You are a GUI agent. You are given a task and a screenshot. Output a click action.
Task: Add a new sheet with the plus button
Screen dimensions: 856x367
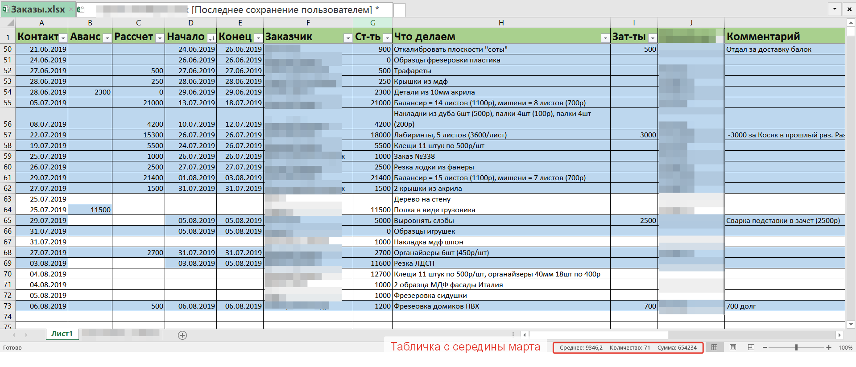click(x=182, y=335)
